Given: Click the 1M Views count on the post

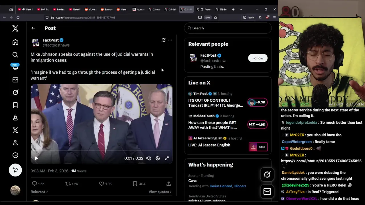Looking at the screenshot, I should click(x=79, y=171).
